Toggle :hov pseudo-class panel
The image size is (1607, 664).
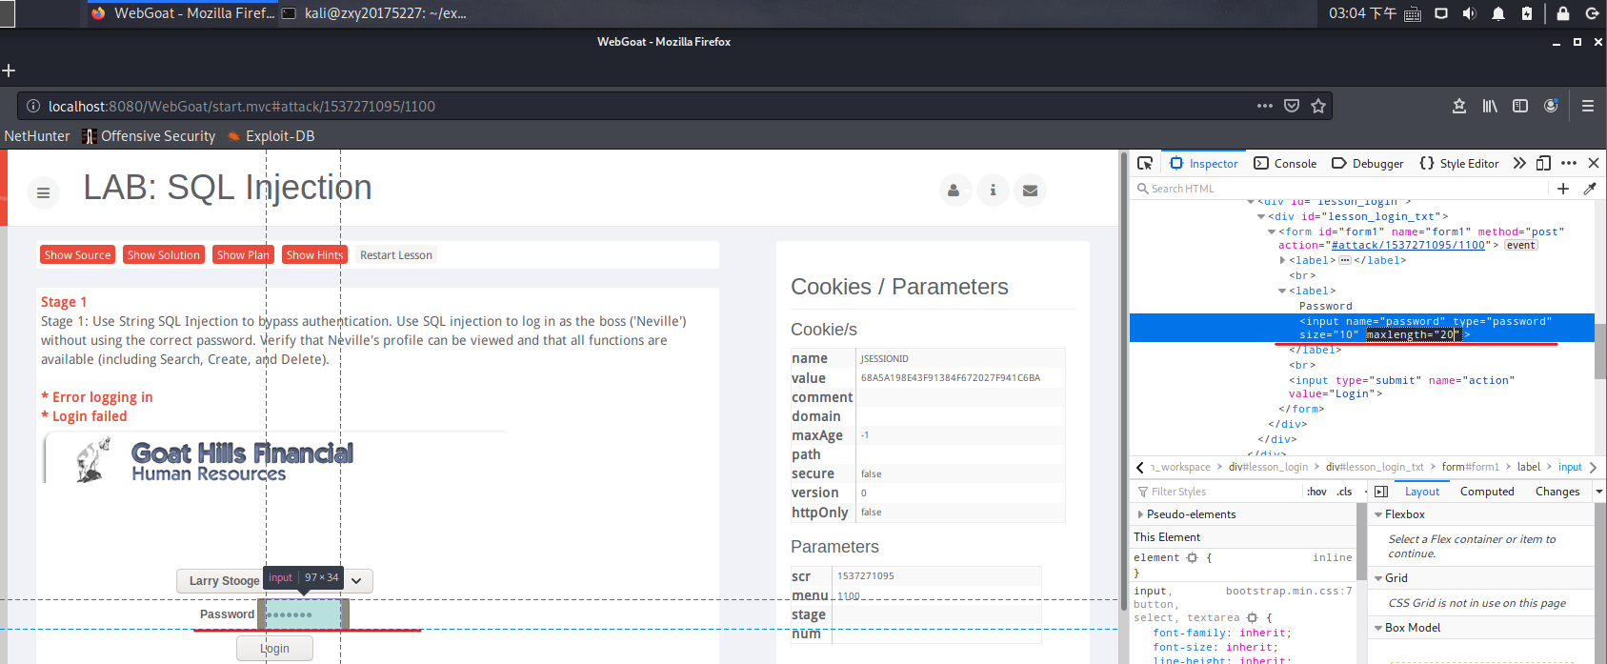tap(1316, 492)
